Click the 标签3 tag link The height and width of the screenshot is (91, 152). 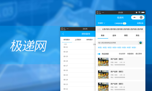coord(110,48)
